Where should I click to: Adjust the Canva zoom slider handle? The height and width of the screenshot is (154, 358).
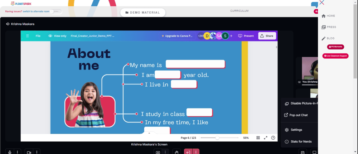pos(217,138)
